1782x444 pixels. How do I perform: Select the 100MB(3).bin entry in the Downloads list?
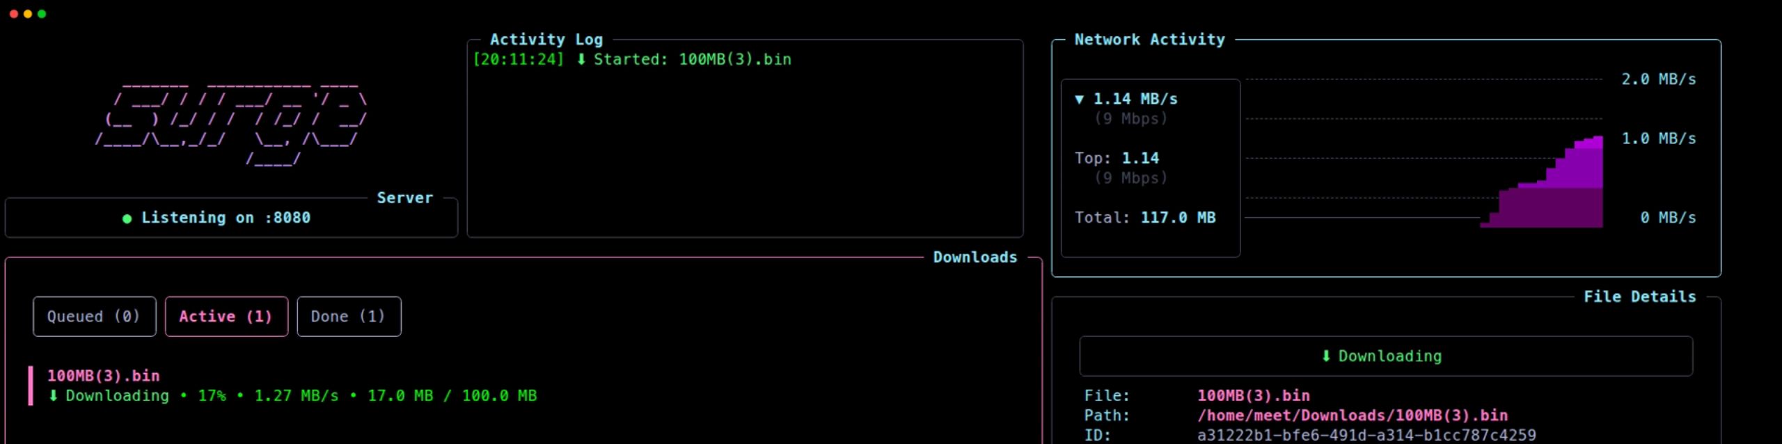(104, 376)
